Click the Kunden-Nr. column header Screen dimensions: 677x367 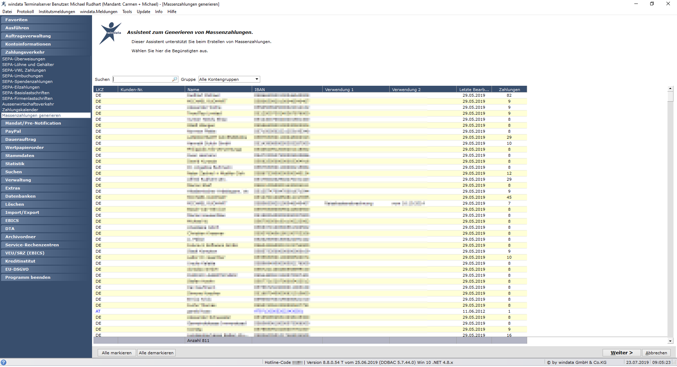(x=151, y=89)
